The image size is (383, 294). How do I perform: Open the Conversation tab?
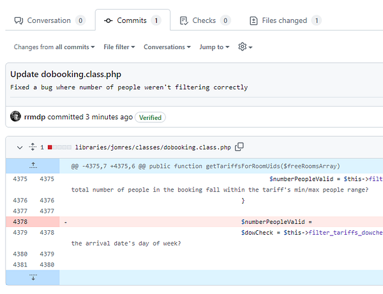coord(50,20)
